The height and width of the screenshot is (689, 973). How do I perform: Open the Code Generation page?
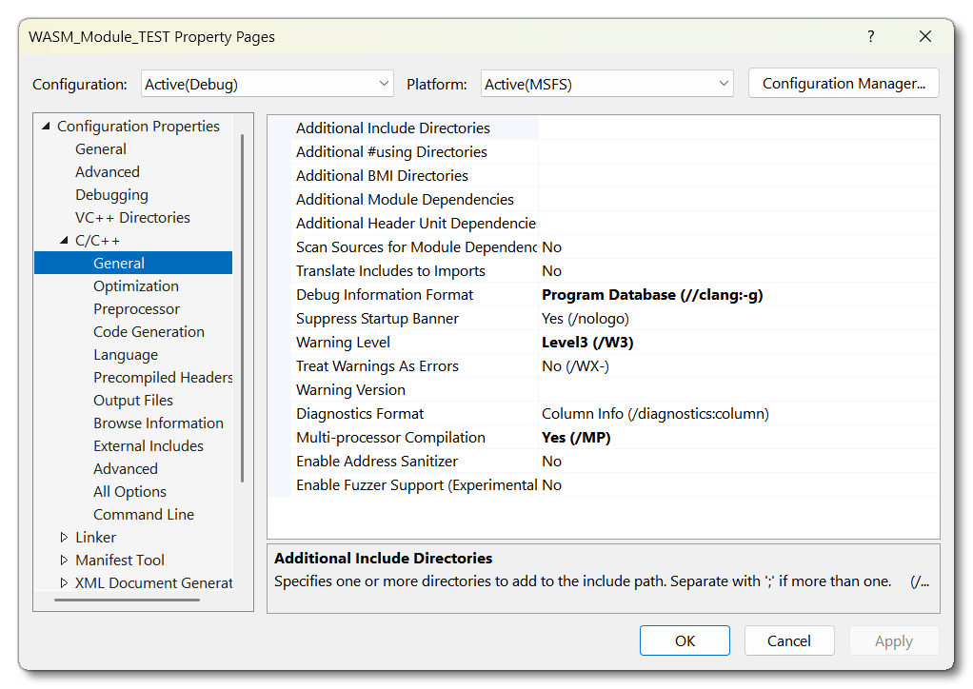coord(149,332)
